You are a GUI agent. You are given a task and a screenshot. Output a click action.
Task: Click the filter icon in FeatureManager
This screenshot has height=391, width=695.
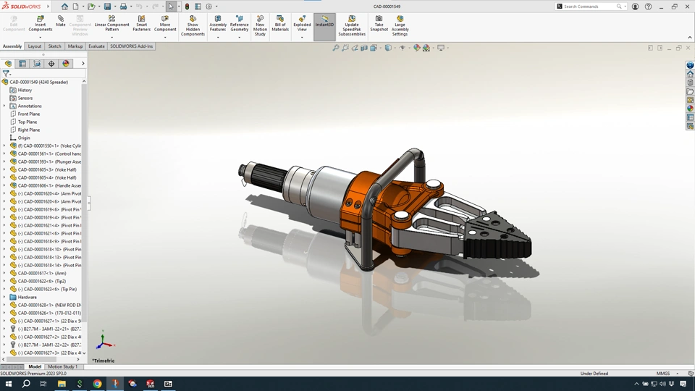point(6,74)
